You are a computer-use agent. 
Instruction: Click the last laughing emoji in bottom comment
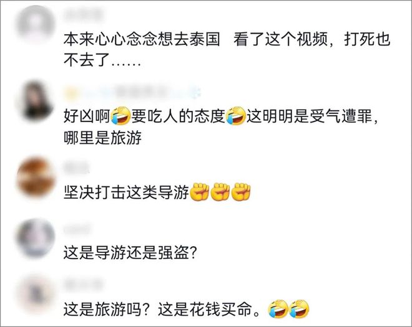pos(299,309)
